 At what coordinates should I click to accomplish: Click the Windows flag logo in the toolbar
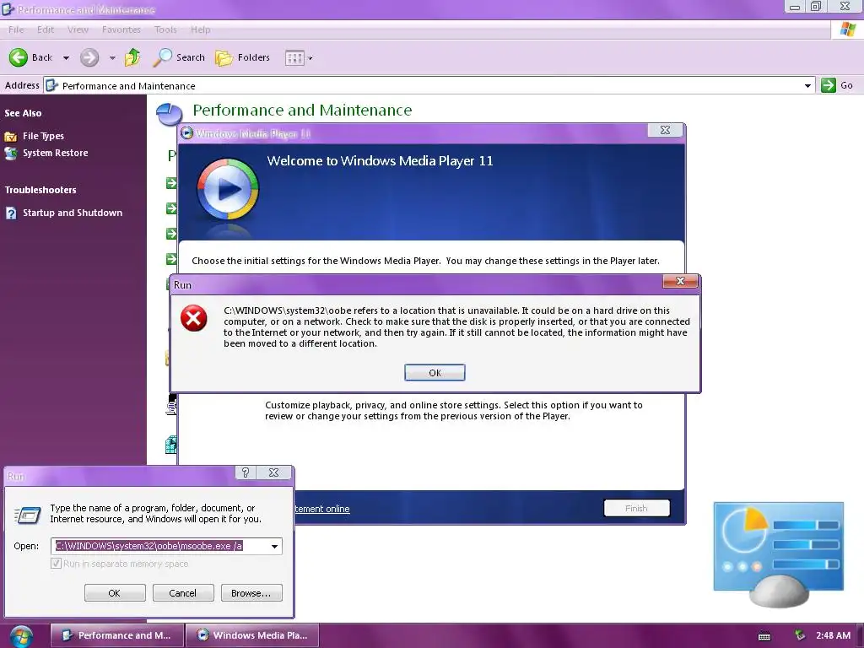[x=847, y=30]
